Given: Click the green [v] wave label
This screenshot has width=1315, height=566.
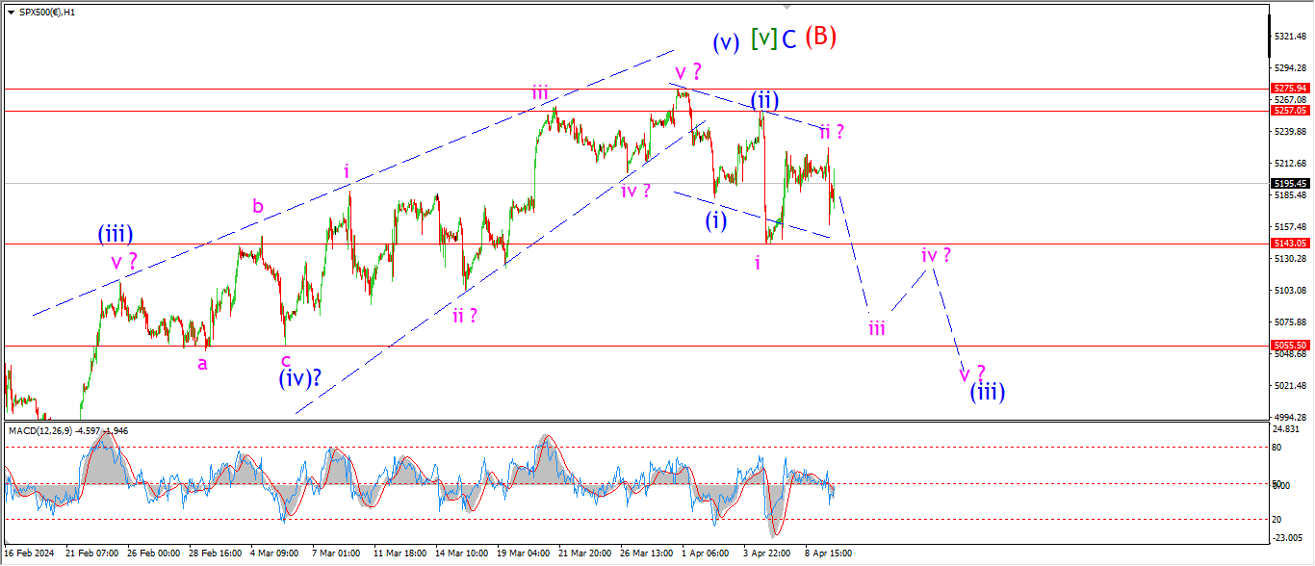Looking at the screenshot, I should tap(763, 39).
